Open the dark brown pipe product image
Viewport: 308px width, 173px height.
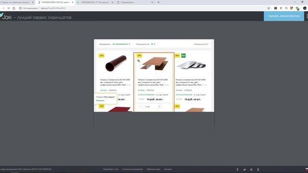point(115,63)
